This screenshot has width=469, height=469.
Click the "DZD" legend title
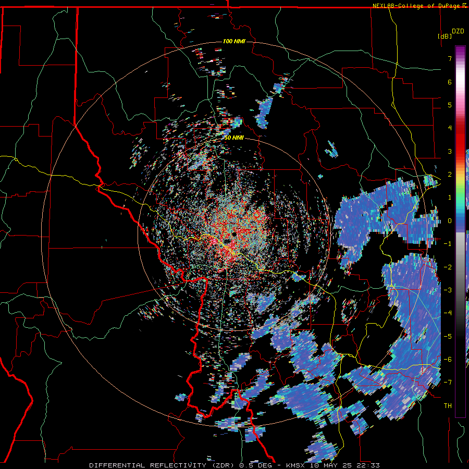(458, 31)
